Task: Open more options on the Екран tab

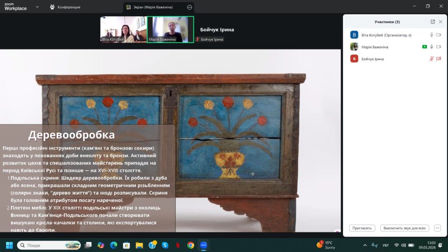Action: 189,7
